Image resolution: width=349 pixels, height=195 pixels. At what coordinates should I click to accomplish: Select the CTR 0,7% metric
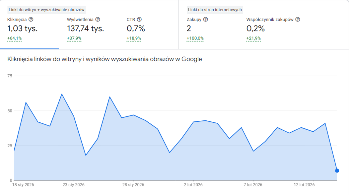click(136, 29)
